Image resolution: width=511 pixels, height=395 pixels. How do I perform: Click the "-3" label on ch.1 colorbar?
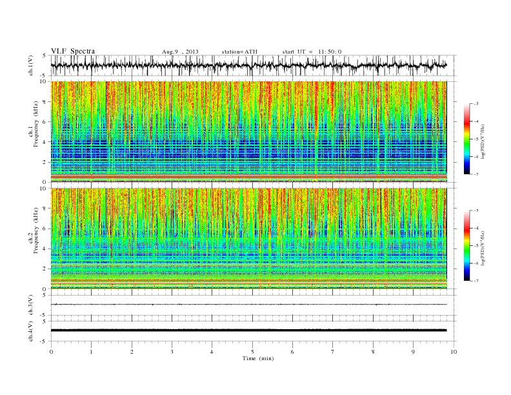[476, 104]
